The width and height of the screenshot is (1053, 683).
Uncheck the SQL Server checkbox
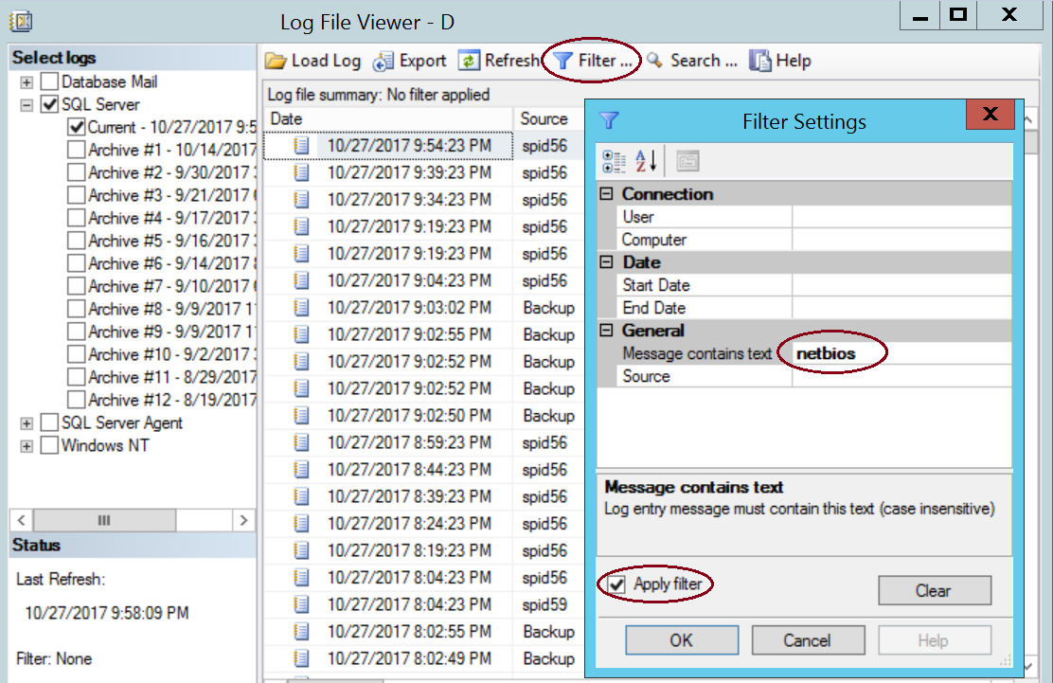[49, 105]
